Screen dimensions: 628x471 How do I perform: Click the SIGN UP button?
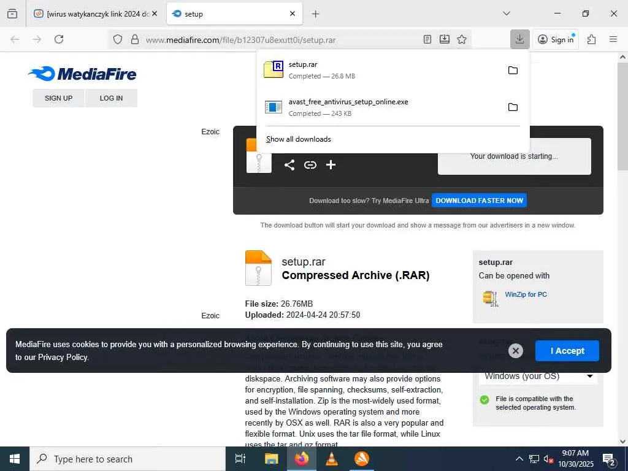click(x=58, y=98)
